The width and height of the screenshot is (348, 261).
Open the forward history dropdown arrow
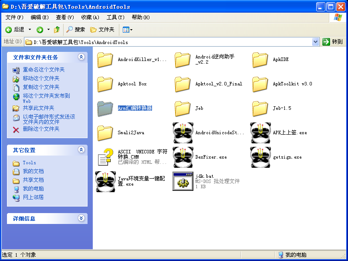(48, 30)
